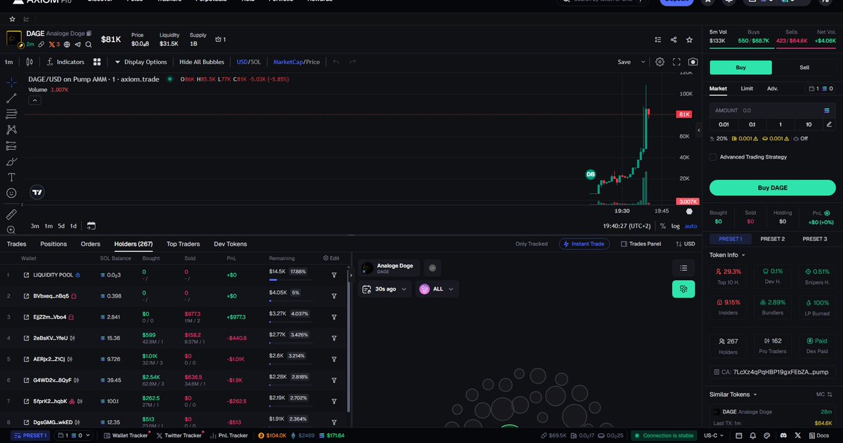Select the XABCD pattern tool
This screenshot has height=443, width=843.
[11, 129]
